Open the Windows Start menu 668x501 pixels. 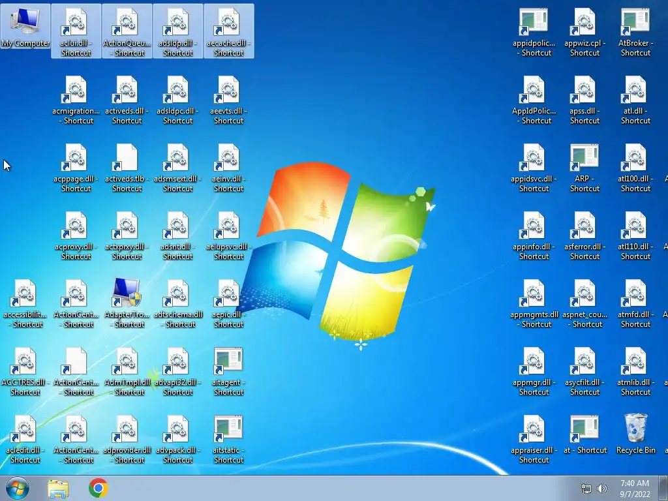(x=18, y=488)
